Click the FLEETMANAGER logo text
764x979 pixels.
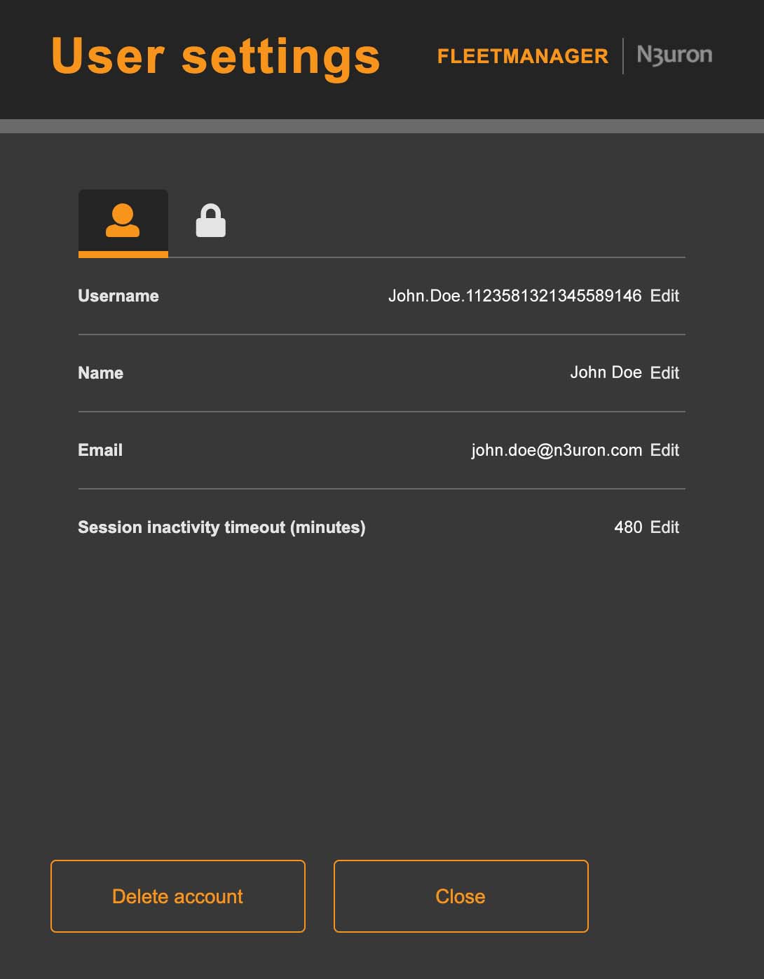(523, 56)
